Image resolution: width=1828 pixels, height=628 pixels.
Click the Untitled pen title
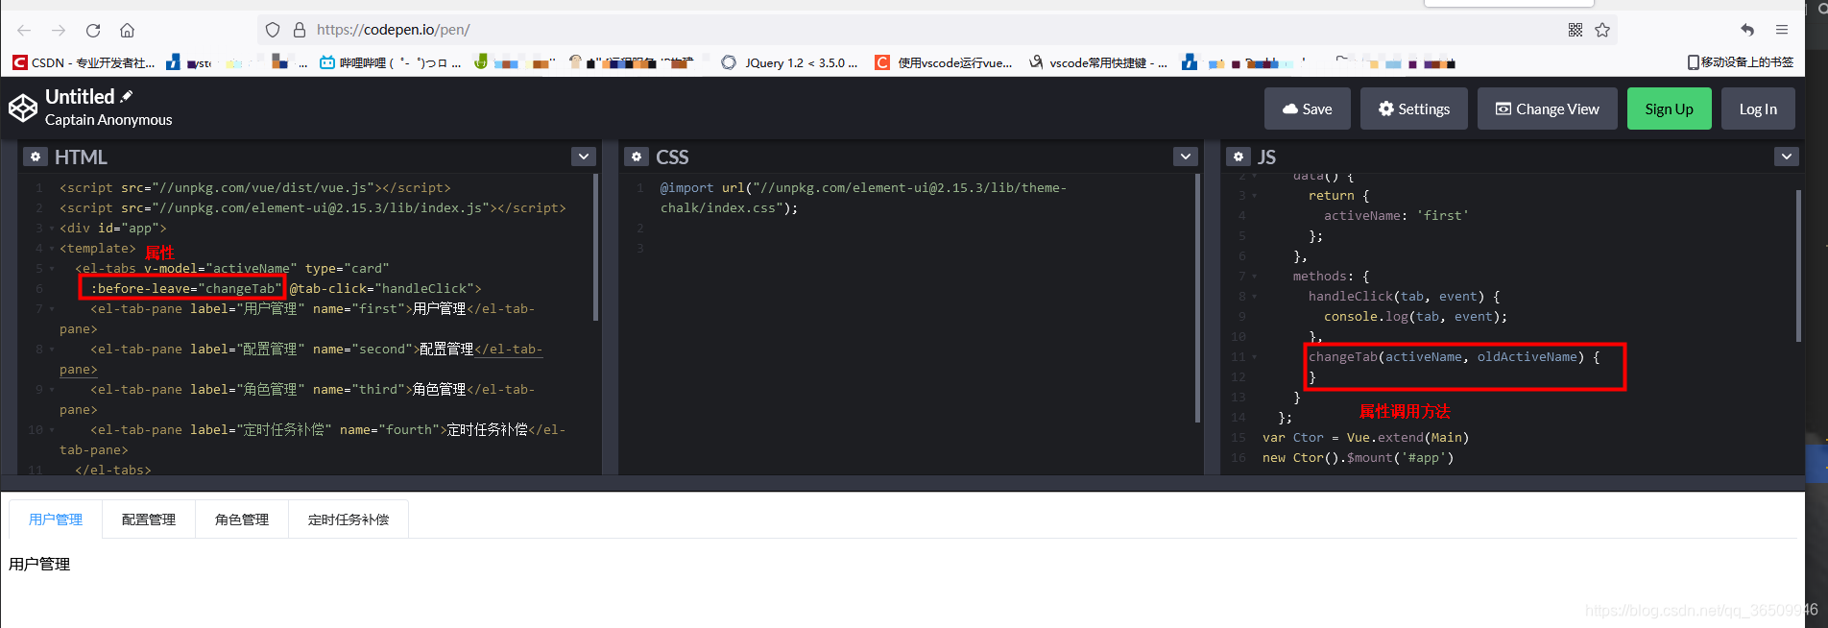point(80,97)
